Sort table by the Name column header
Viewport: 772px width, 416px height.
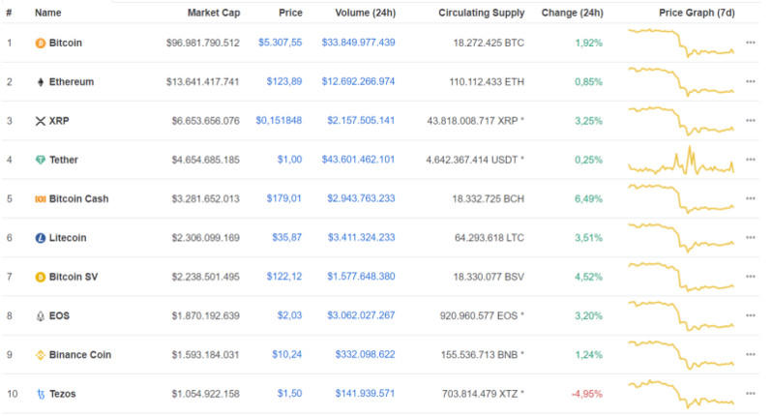47,13
